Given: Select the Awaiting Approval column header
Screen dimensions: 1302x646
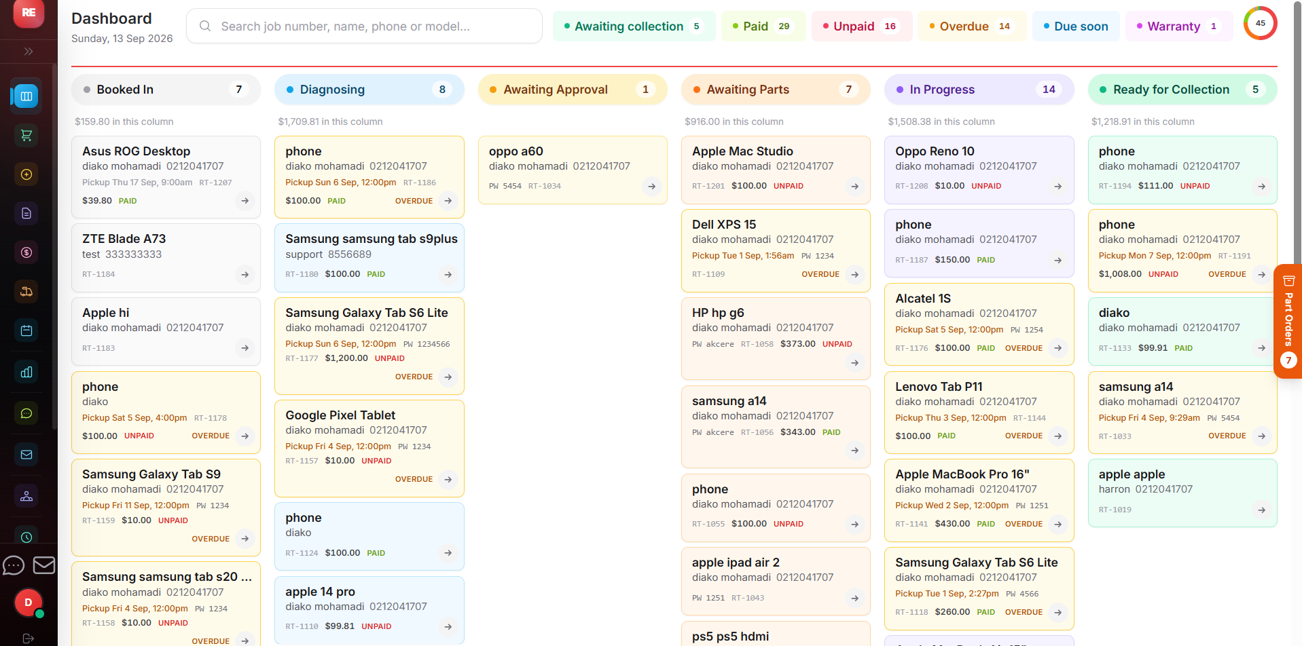Looking at the screenshot, I should [x=573, y=90].
